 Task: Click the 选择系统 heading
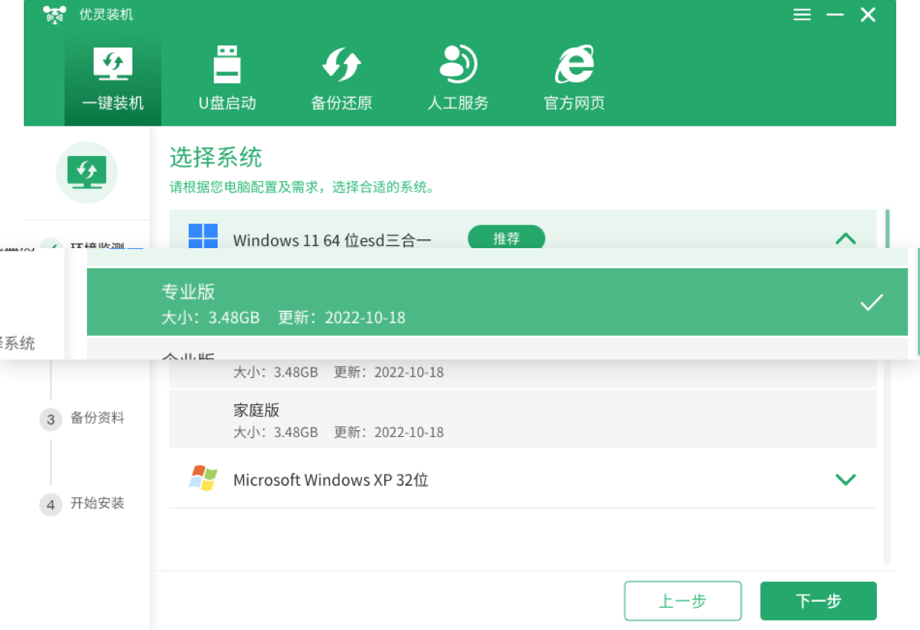click(x=216, y=157)
